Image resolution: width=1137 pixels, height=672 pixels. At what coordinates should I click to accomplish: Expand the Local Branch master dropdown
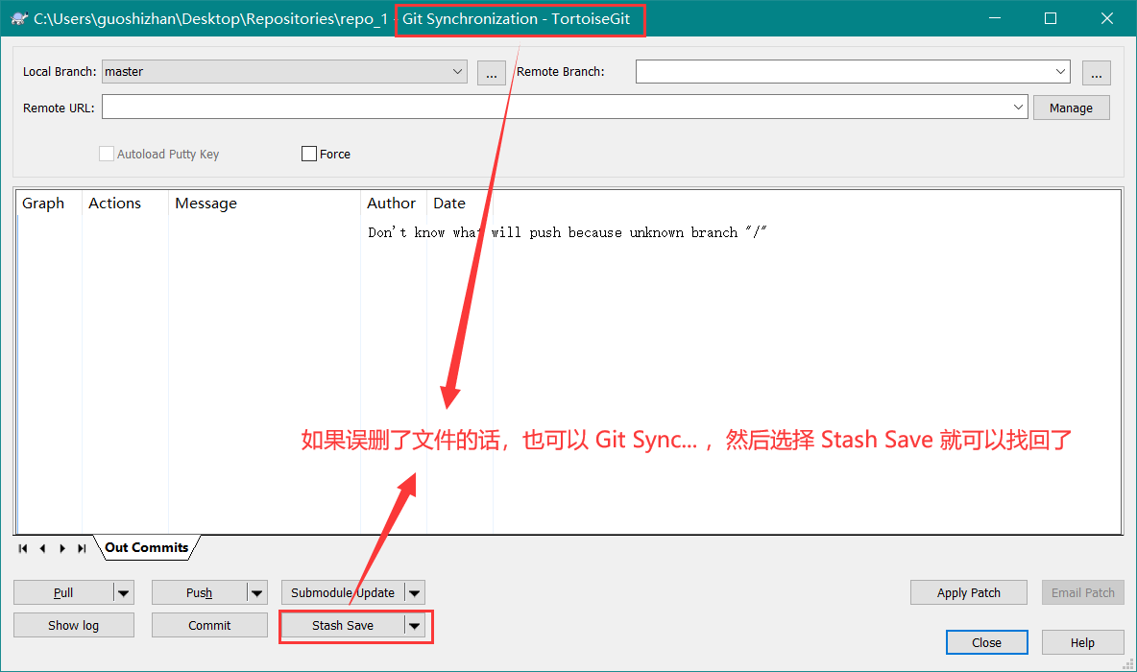point(457,72)
